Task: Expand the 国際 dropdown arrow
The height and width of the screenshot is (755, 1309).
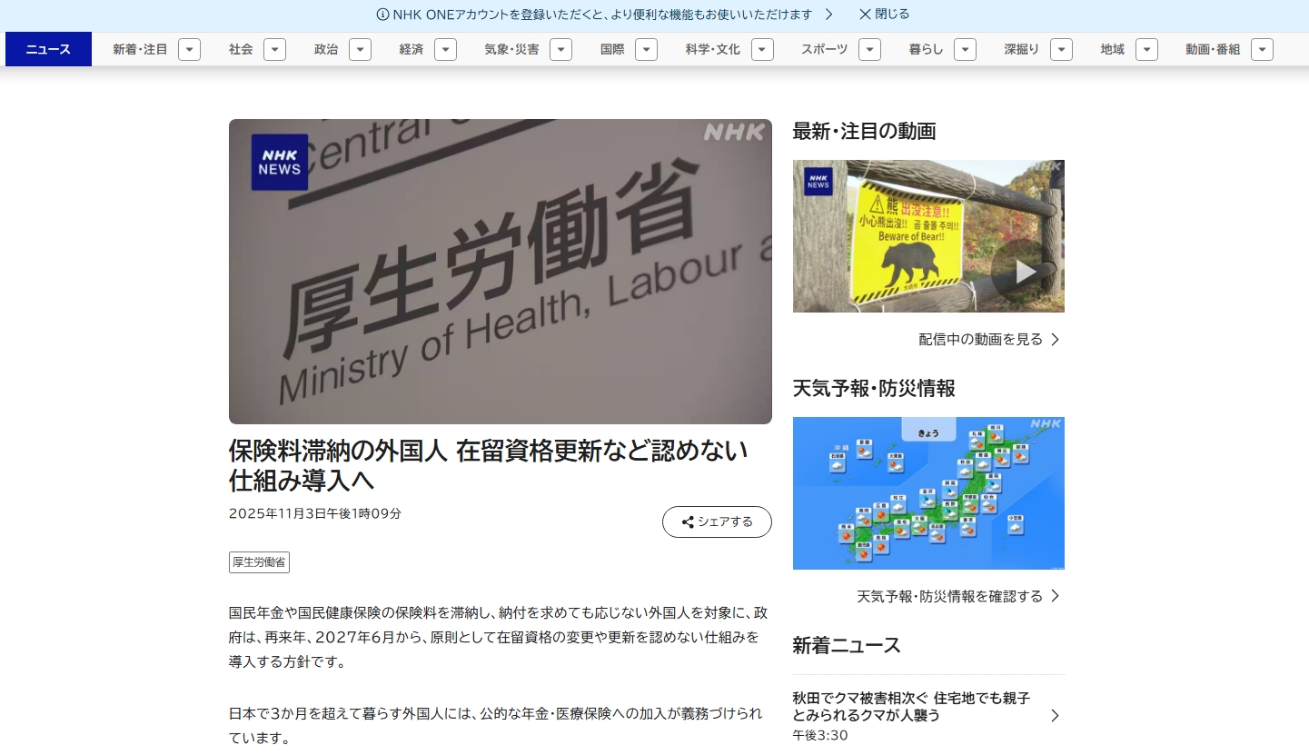Action: [x=646, y=50]
